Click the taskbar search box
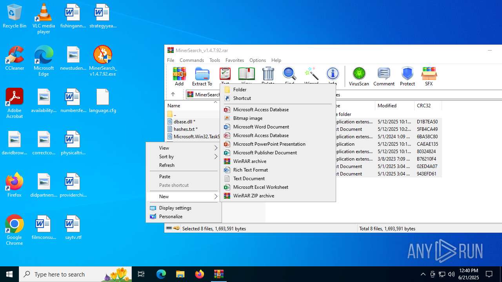This screenshot has width=502, height=282. 75,274
